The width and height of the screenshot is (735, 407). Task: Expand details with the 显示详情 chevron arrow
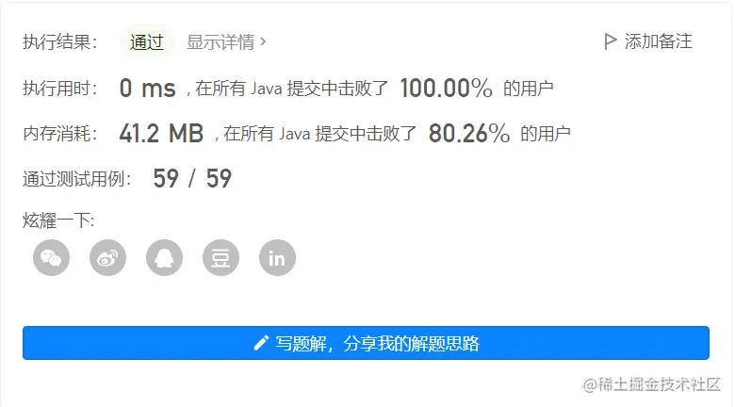pyautogui.click(x=263, y=41)
